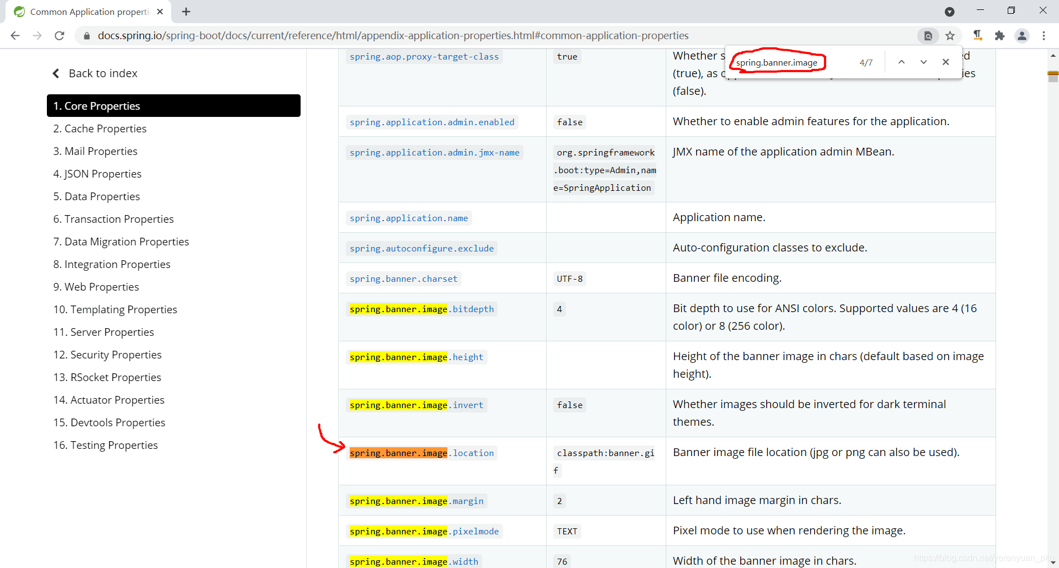Screen dimensions: 1059x568
Task: Open 9. Web Properties section
Action: 96,287
